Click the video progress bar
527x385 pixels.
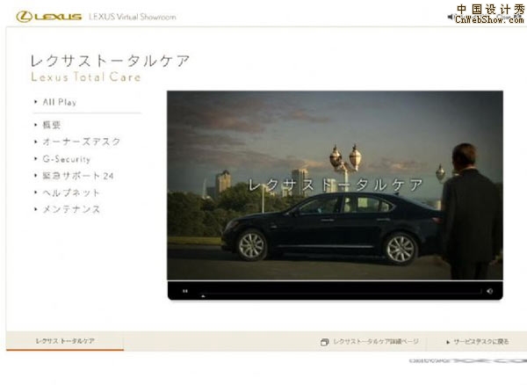[x=341, y=294]
